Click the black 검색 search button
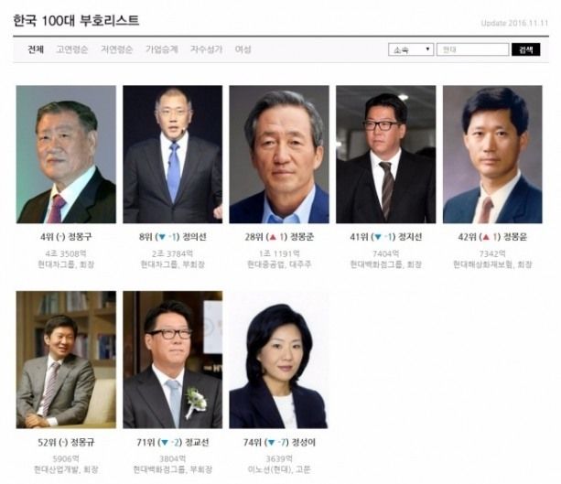 pos(525,49)
